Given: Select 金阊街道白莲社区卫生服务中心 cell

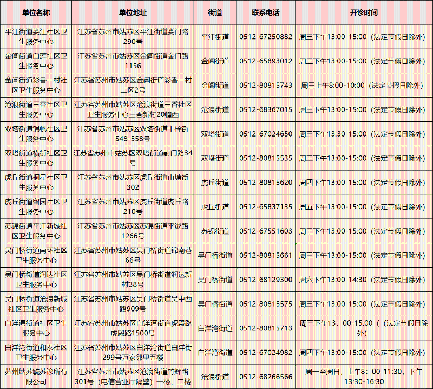Looking at the screenshot, I should pos(36,61).
